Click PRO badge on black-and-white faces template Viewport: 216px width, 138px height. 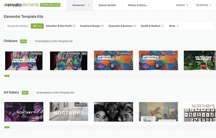pos(129,105)
